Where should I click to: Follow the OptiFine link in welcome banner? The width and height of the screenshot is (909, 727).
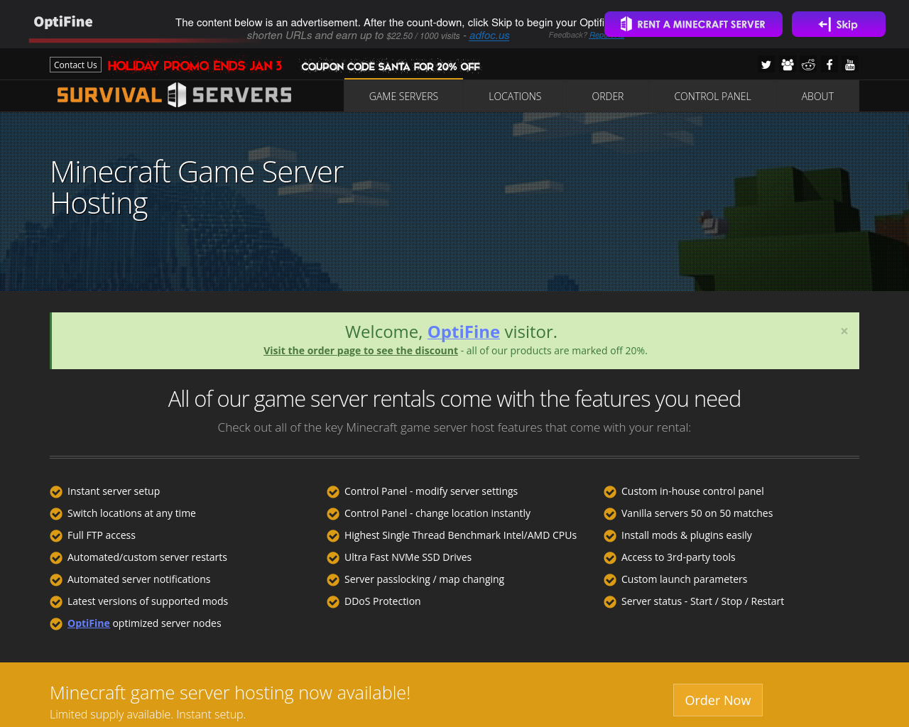pos(464,332)
